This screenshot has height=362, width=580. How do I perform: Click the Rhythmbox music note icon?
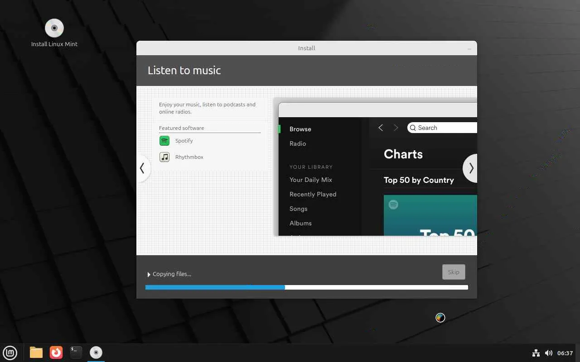click(x=164, y=157)
